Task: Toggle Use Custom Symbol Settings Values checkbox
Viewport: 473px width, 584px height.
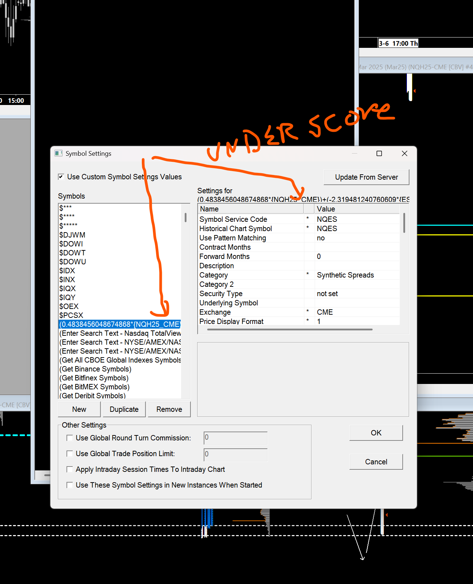Action: click(61, 177)
